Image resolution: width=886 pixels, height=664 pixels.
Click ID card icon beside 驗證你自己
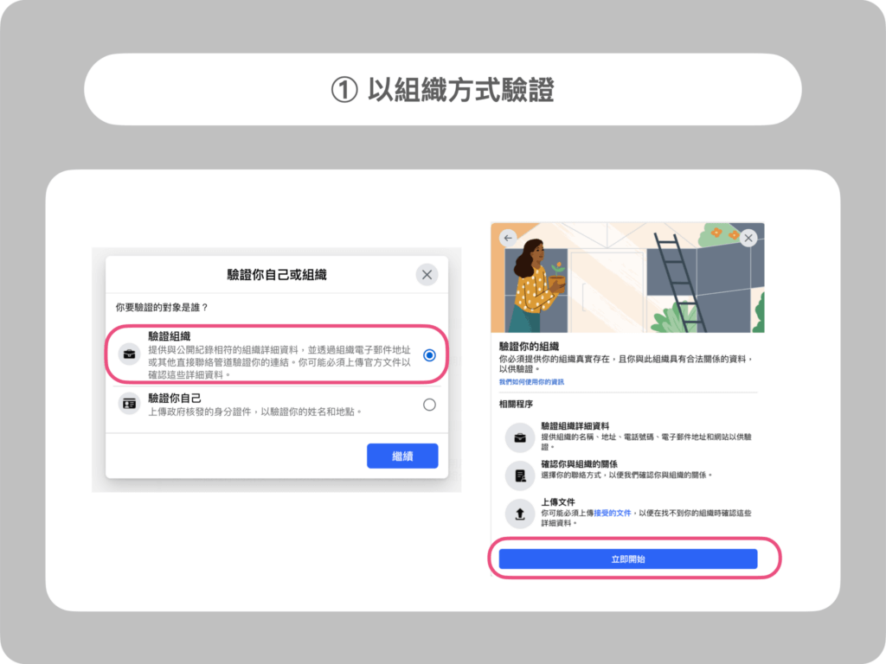pyautogui.click(x=130, y=405)
